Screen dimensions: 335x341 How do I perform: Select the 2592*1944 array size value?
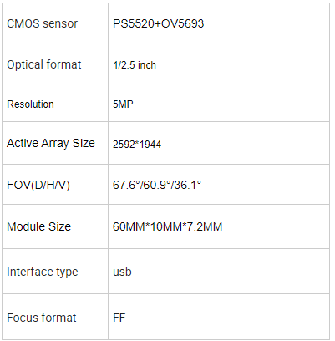click(x=137, y=145)
